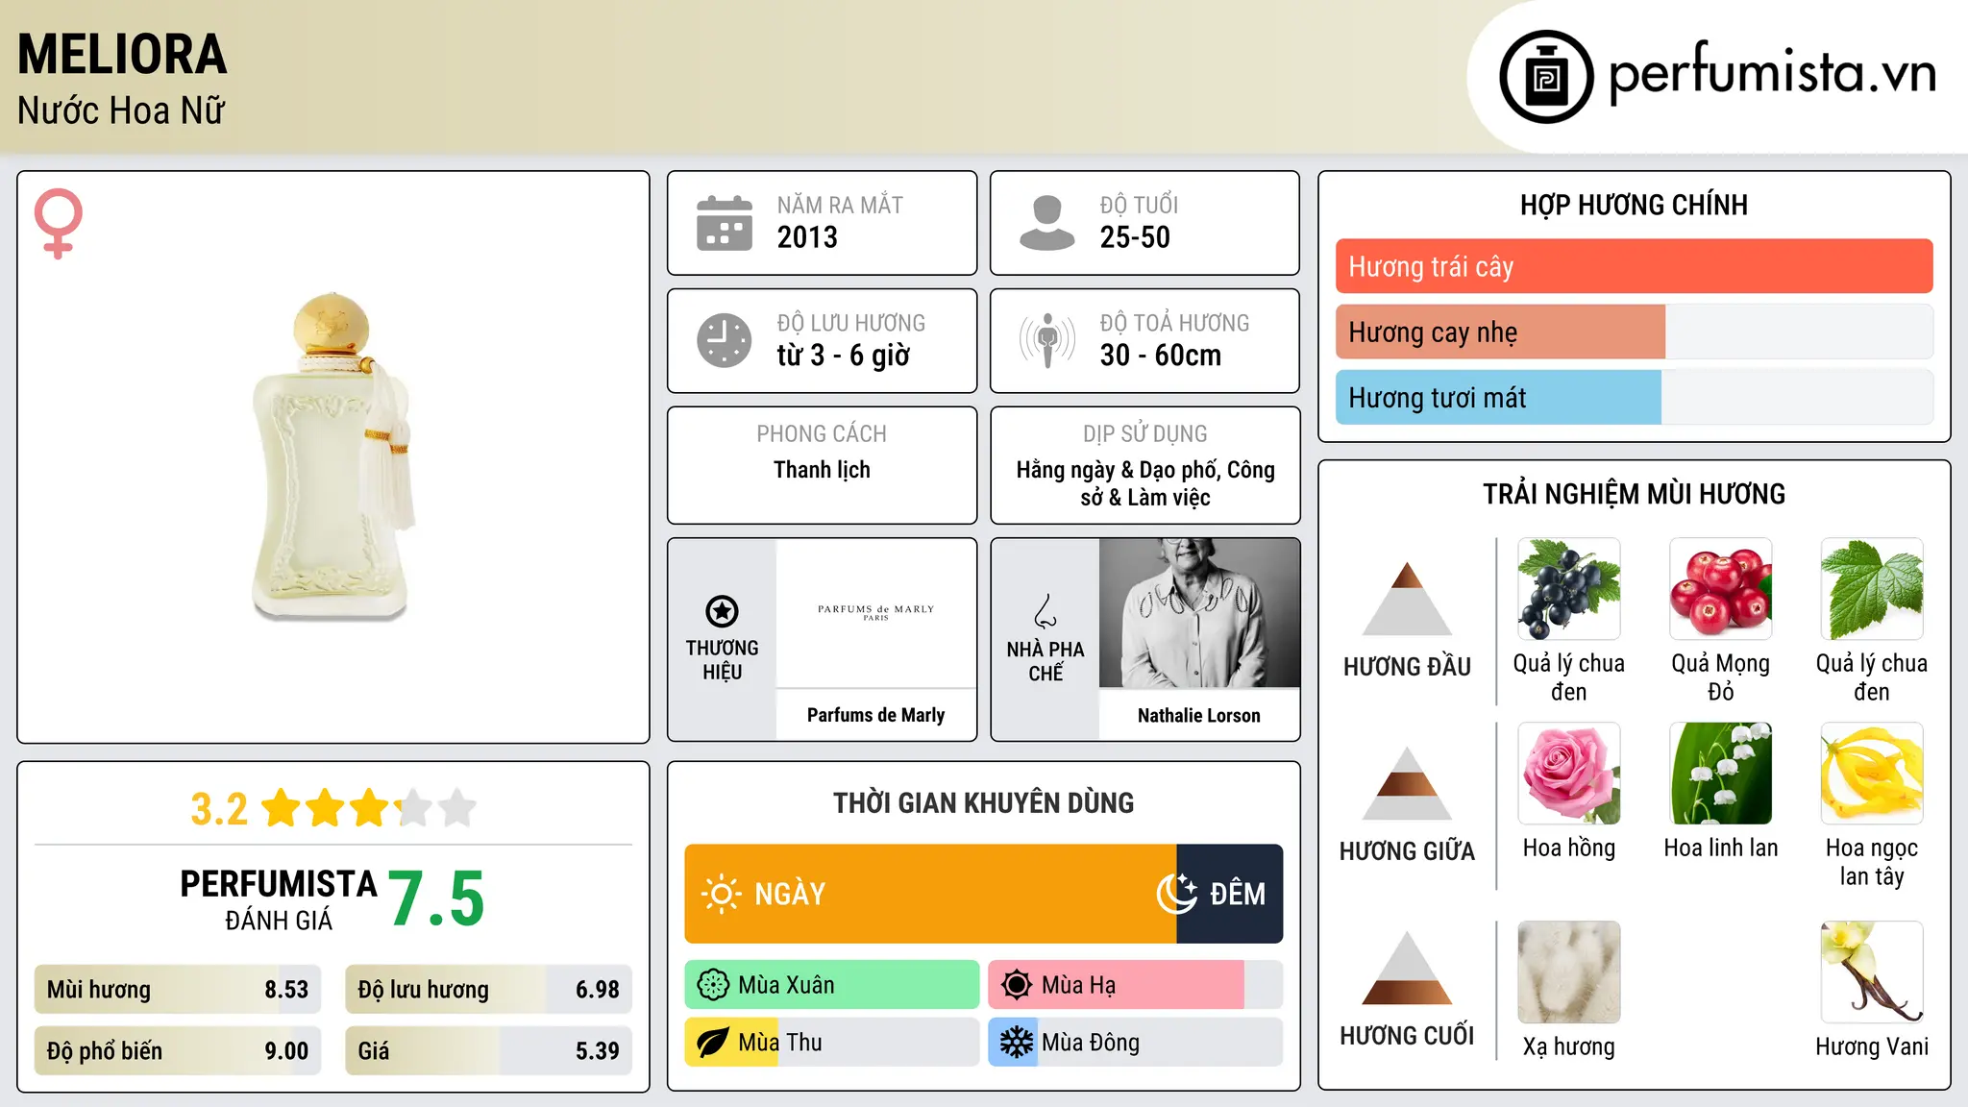Screen dimensions: 1968x1107
Task: Click the 'TRẢI NGHIỆM MÙI HƯƠNG' heading
Action: 1634,494
